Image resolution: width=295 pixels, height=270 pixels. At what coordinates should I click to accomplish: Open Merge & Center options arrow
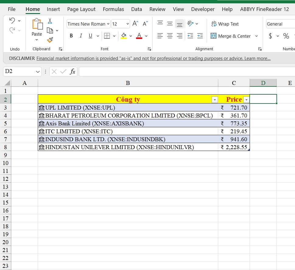pos(256,36)
